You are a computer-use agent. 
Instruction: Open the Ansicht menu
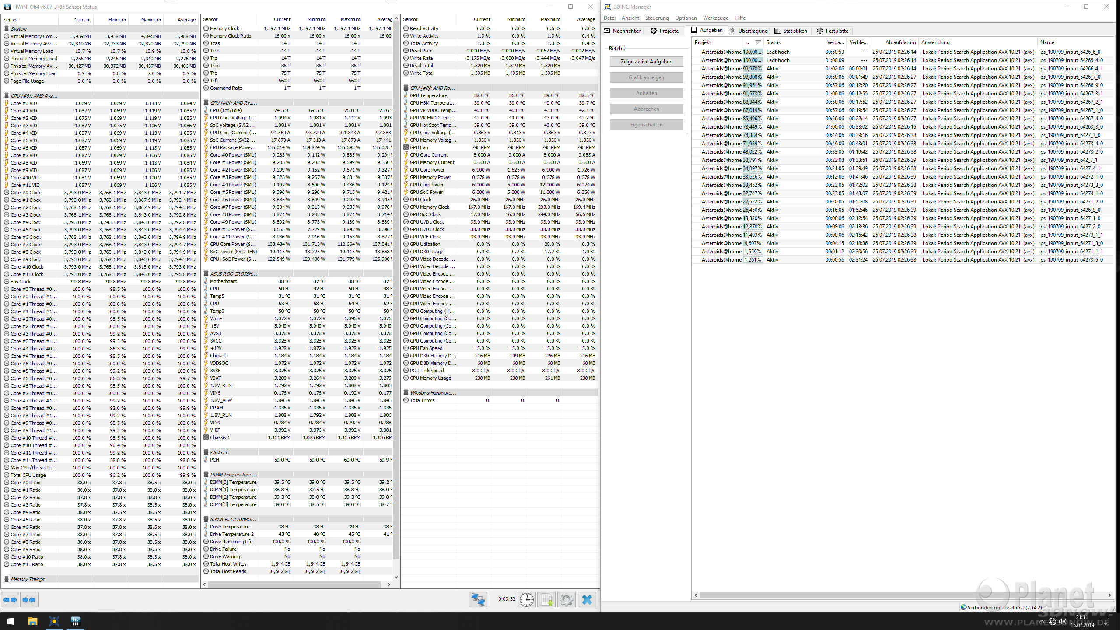point(630,18)
